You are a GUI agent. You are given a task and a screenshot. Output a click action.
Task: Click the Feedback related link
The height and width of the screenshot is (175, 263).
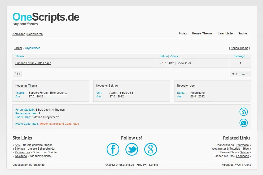click(x=242, y=156)
